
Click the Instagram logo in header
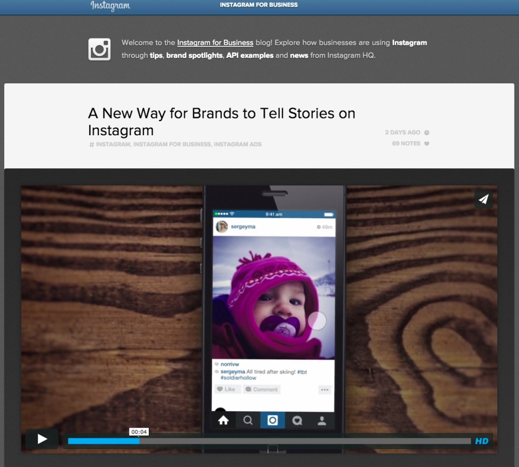[110, 6]
